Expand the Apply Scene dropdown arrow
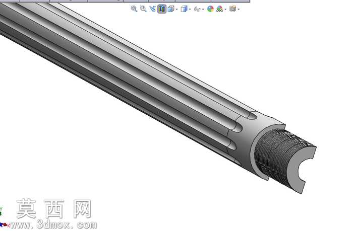Screen dimensions: 353x231 (x=225, y=10)
